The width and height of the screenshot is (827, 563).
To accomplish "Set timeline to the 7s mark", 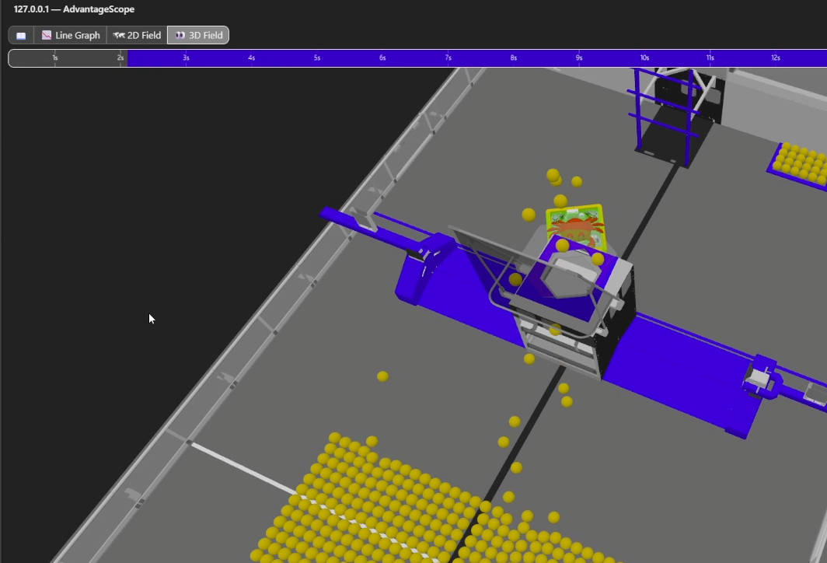I will click(x=448, y=58).
